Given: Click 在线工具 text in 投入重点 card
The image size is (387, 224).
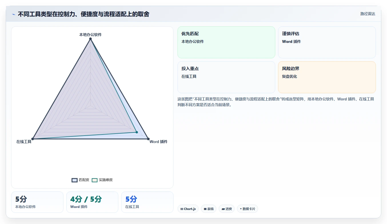Looking at the screenshot, I should point(189,76).
